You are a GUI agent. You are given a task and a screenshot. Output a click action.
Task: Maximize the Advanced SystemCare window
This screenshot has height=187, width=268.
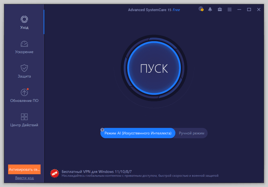(x=249, y=10)
